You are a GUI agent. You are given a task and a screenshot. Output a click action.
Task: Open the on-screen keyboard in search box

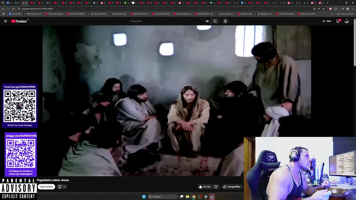[207, 21]
